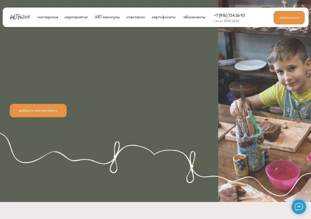Click the ARTPLACE logo

[20, 17]
